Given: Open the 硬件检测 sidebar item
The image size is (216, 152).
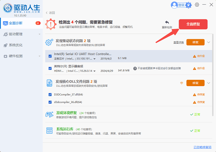Looking at the screenshot, I should 21,56.
